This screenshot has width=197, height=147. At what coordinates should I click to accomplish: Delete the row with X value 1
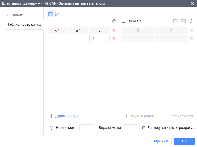tap(114, 38)
